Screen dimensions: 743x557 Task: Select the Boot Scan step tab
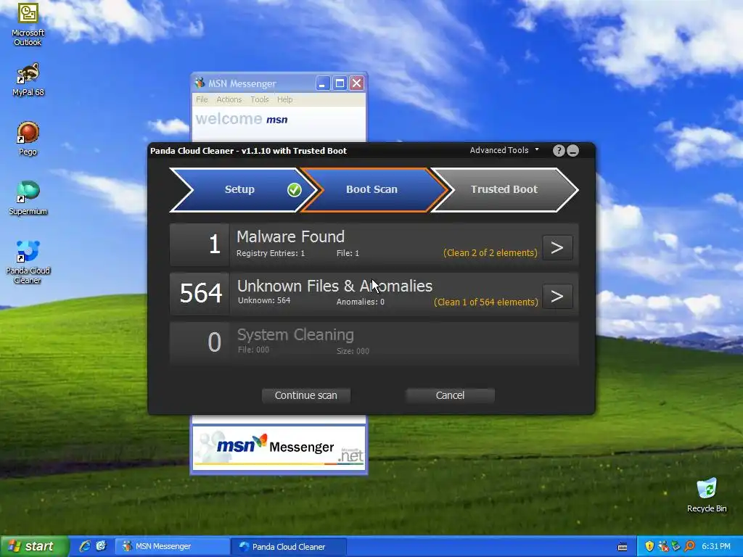(372, 189)
